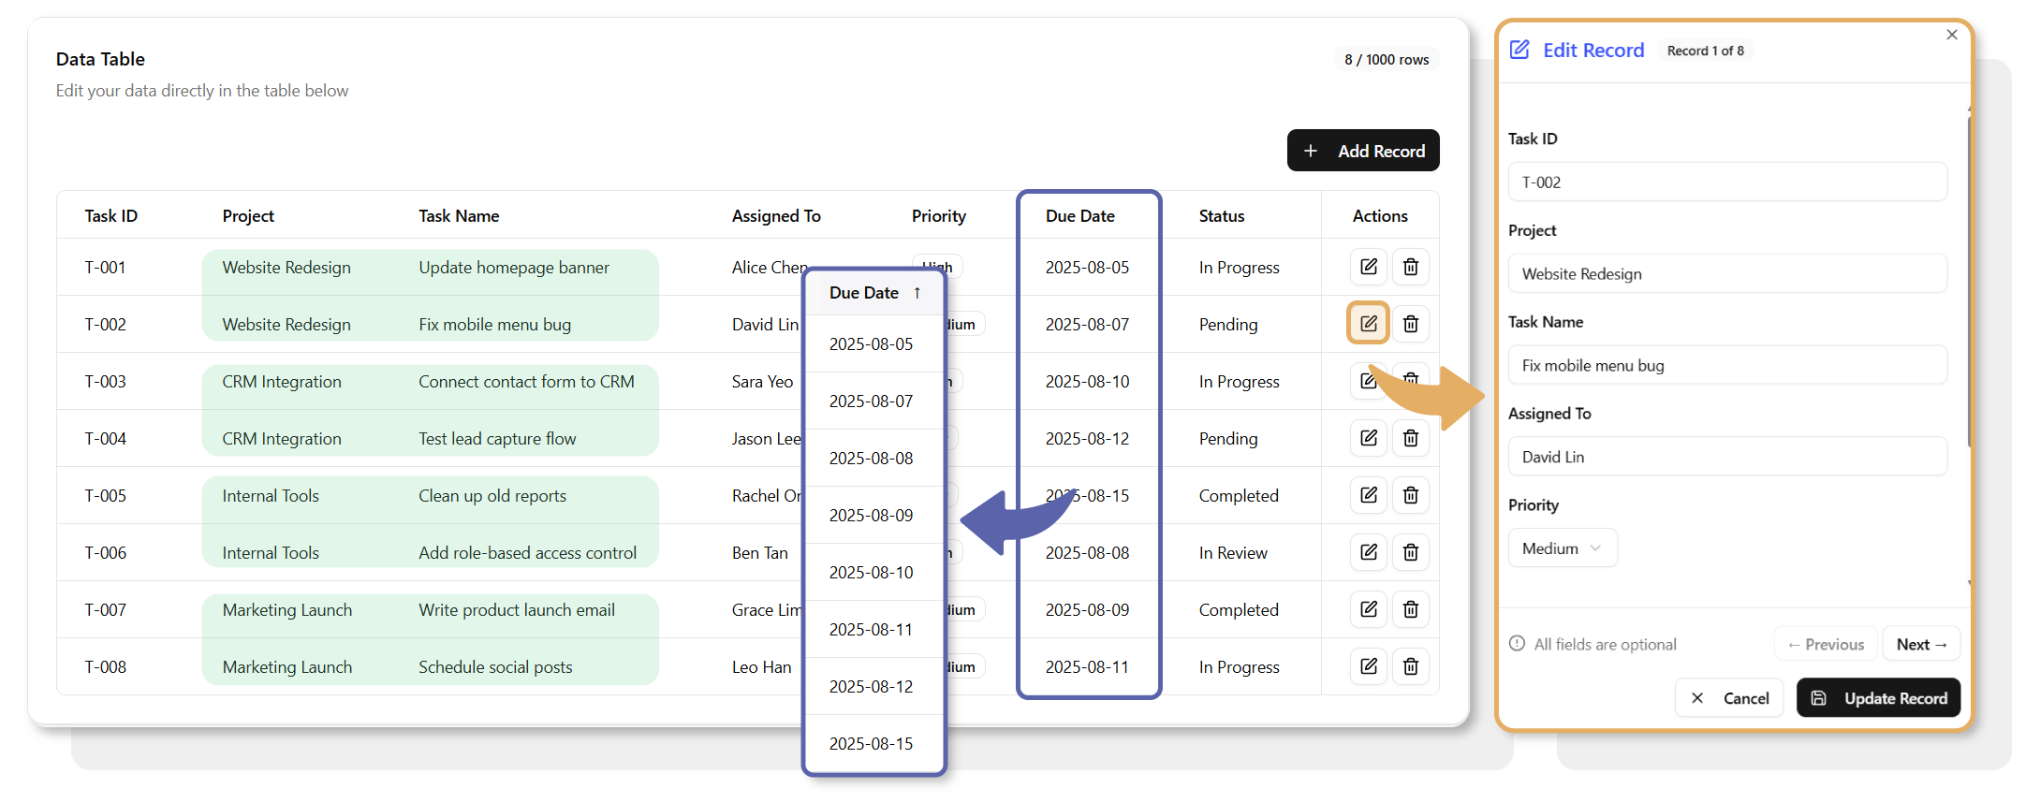Open the Priority dropdown showing Medium

[x=1562, y=548]
